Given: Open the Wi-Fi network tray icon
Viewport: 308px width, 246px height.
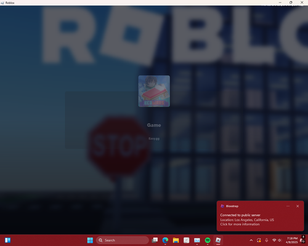Looking at the screenshot, I should pos(274,240).
